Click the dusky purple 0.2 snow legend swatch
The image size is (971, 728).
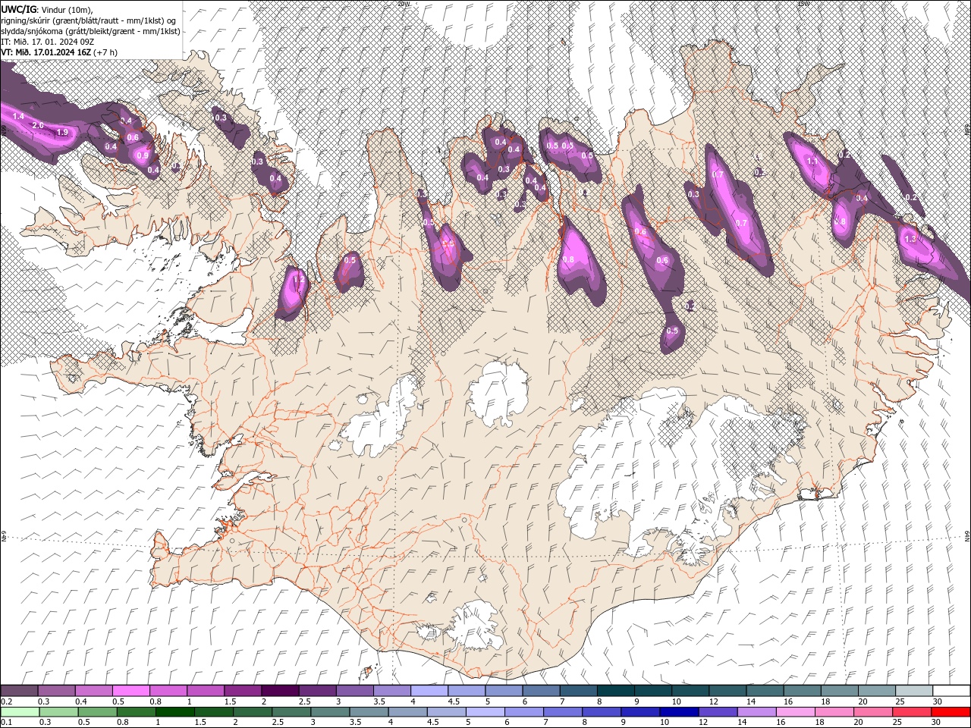(20, 691)
